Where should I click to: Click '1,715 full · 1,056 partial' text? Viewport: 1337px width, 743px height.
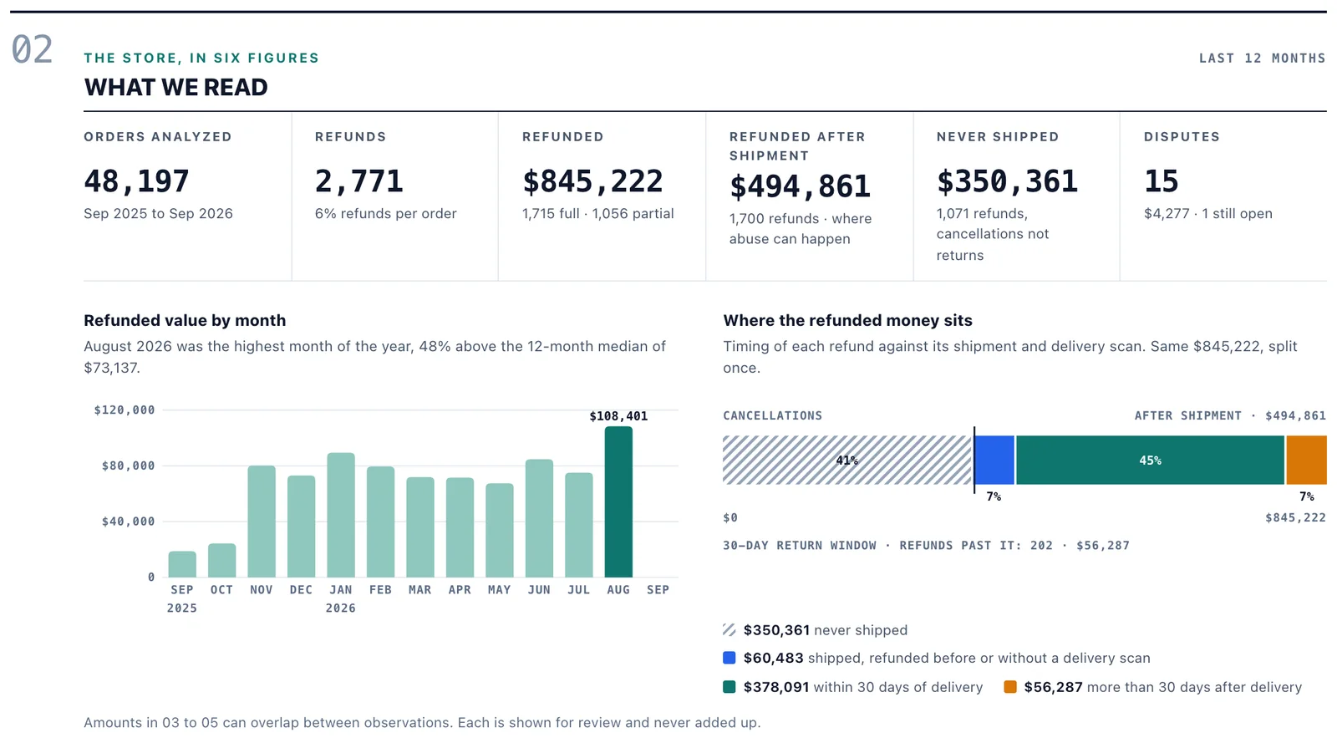coord(598,213)
